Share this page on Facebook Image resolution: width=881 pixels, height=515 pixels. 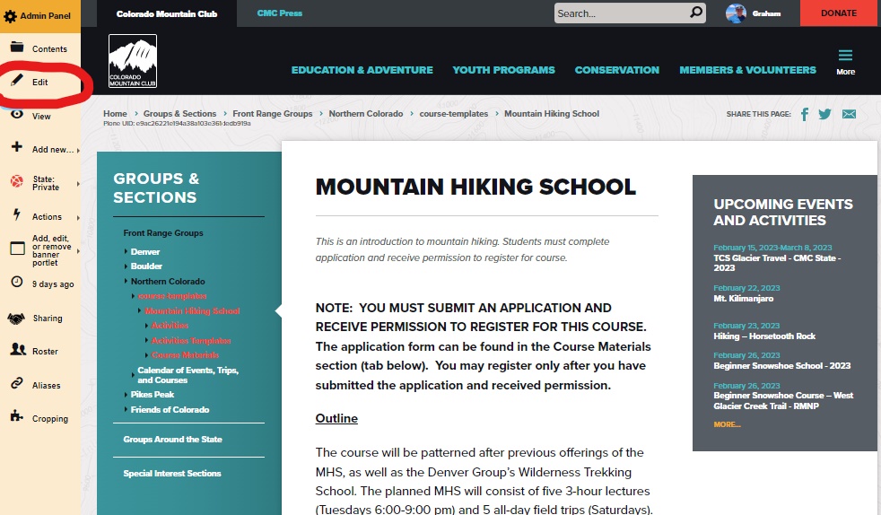(x=805, y=115)
